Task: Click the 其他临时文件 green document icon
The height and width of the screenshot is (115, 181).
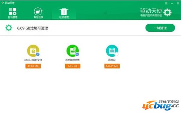Action: pyautogui.click(x=73, y=51)
